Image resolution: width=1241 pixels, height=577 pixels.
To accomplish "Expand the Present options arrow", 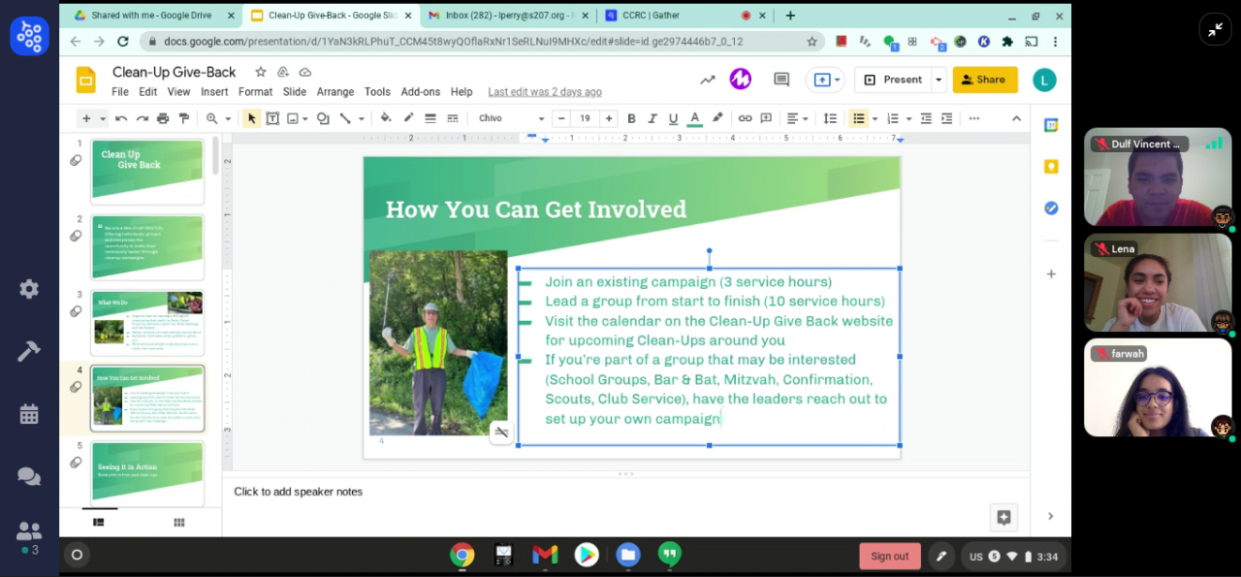I will [939, 80].
